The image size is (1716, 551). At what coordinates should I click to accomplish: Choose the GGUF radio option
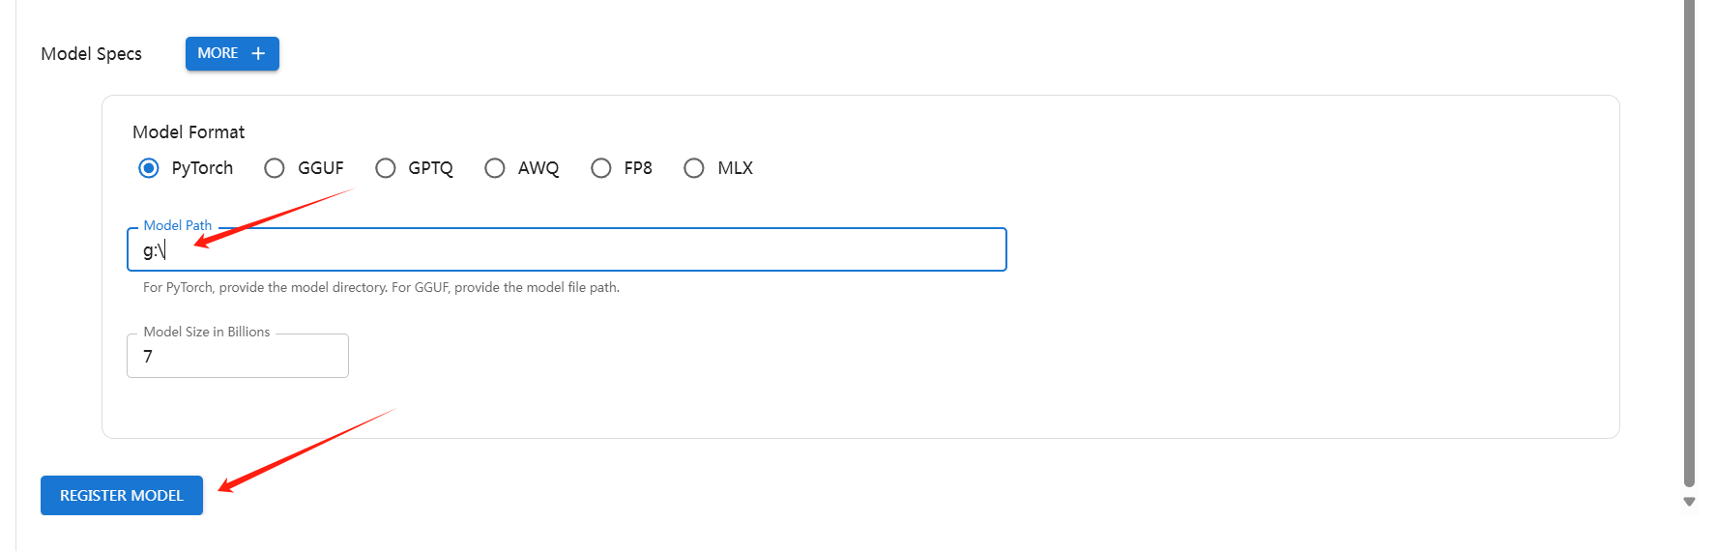275,168
